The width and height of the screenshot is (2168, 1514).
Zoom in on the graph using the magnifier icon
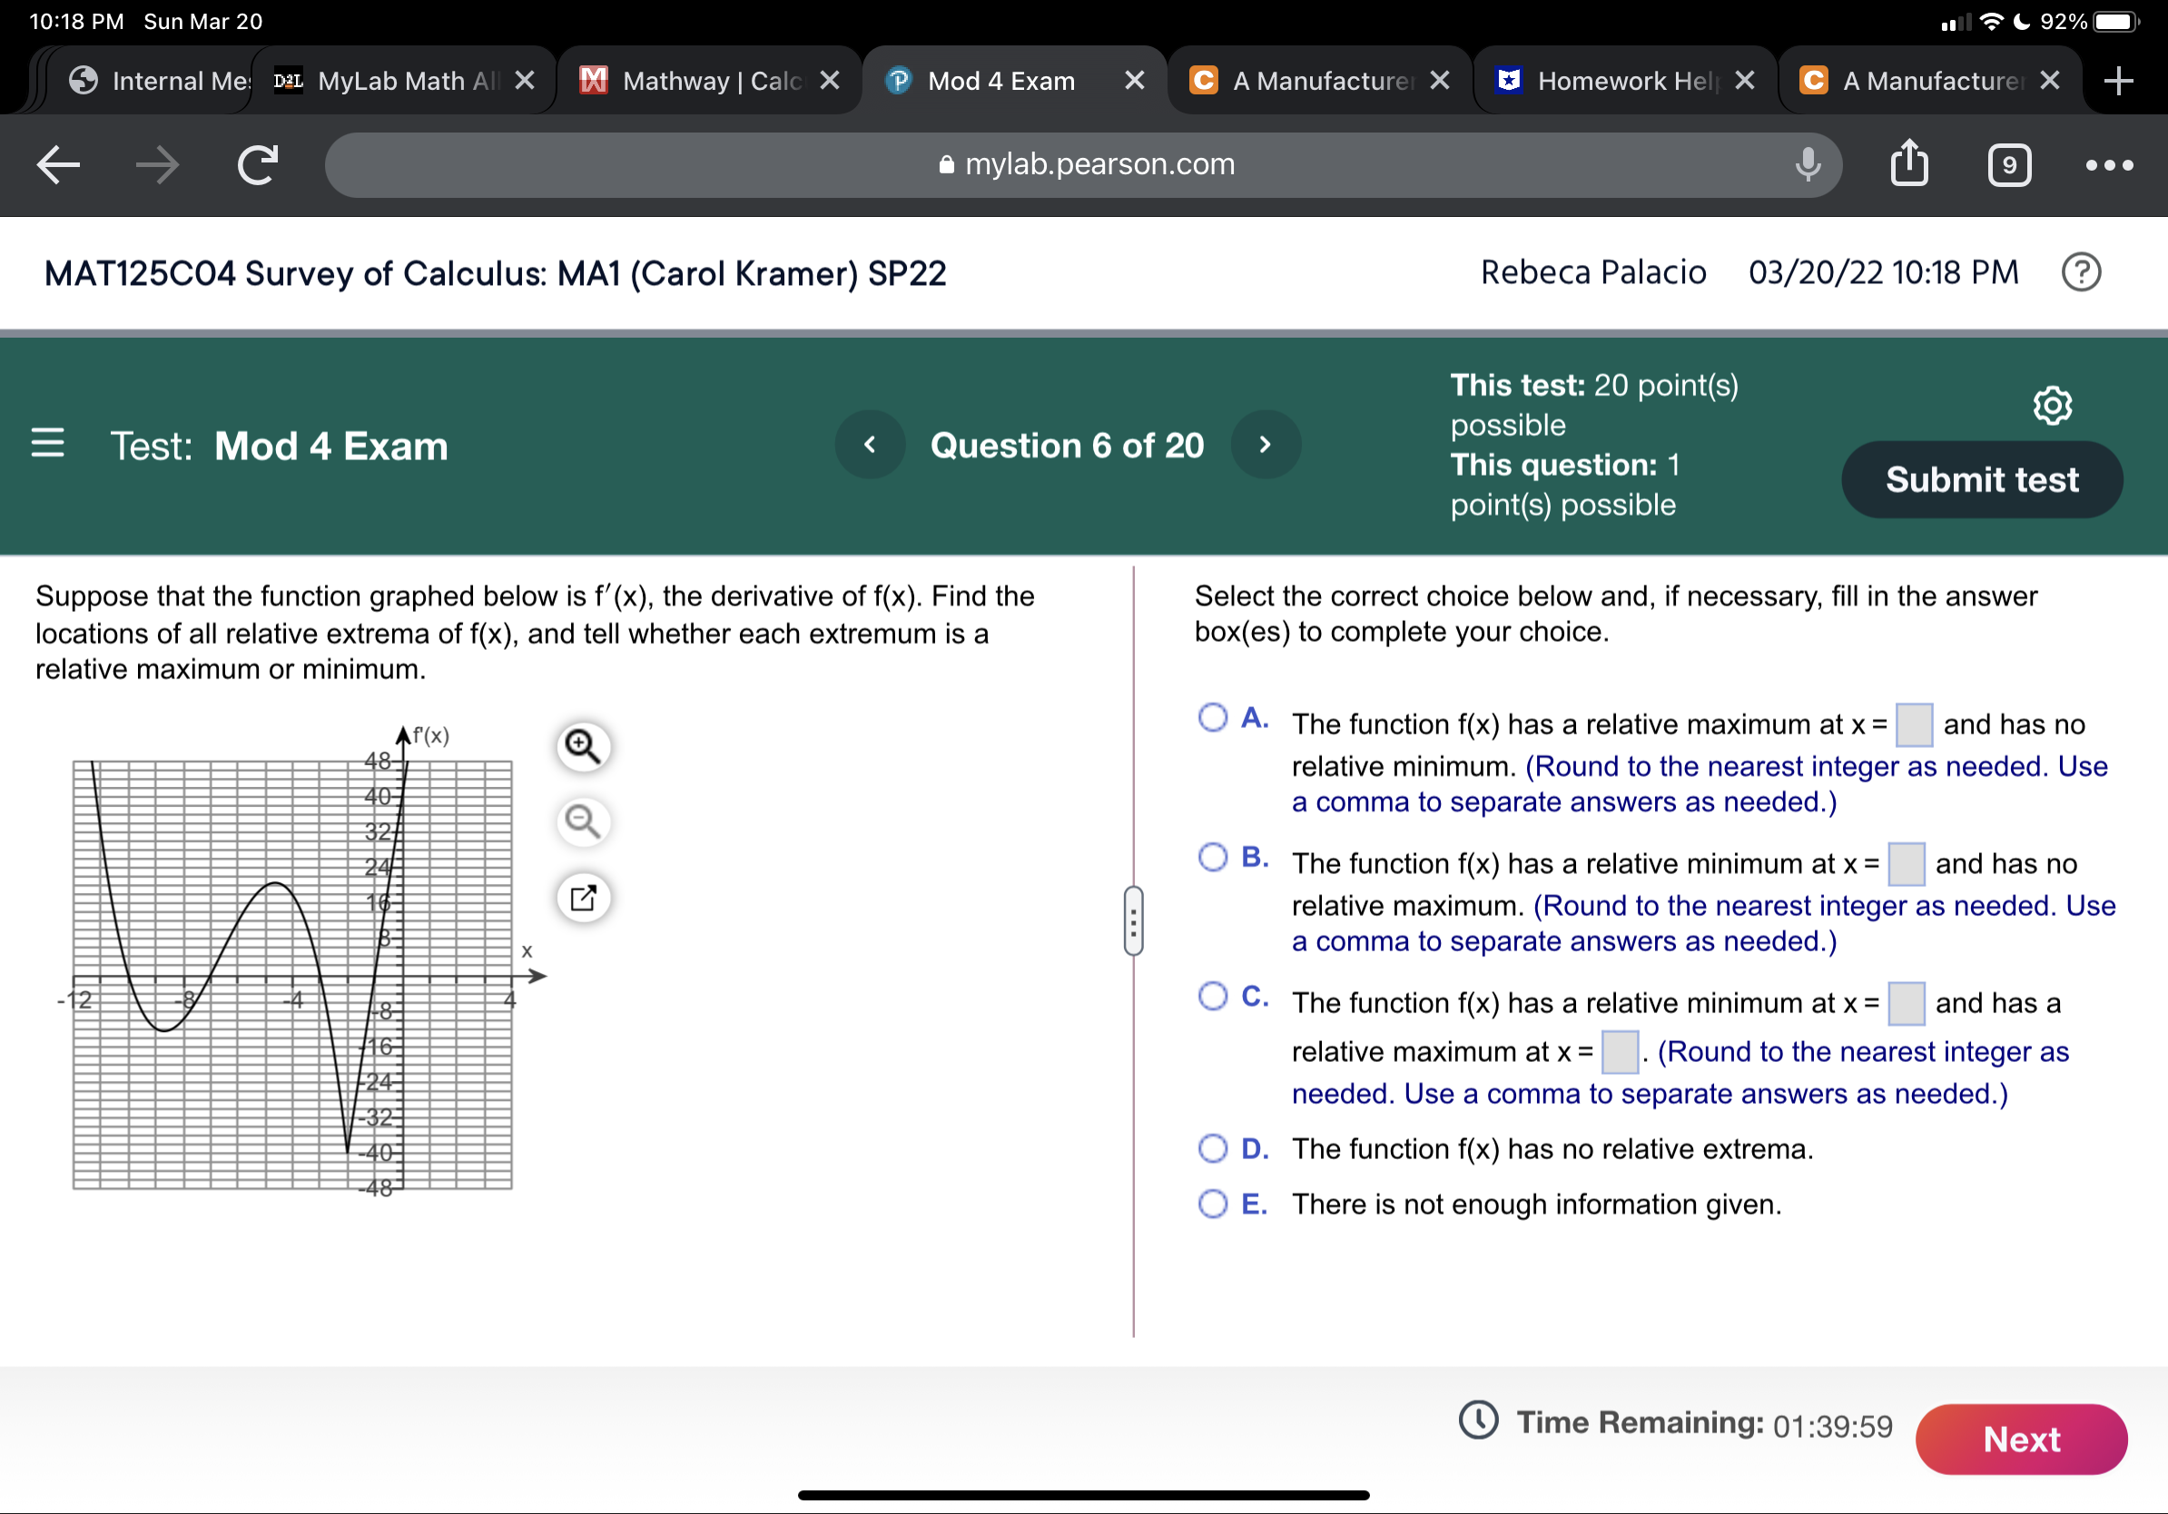click(x=583, y=746)
